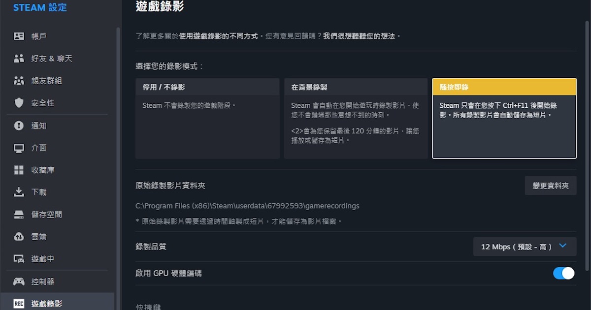Click the 遊戲錄影 page heading
Image resolution: width=591 pixels, height=310 pixels.
pyautogui.click(x=160, y=6)
